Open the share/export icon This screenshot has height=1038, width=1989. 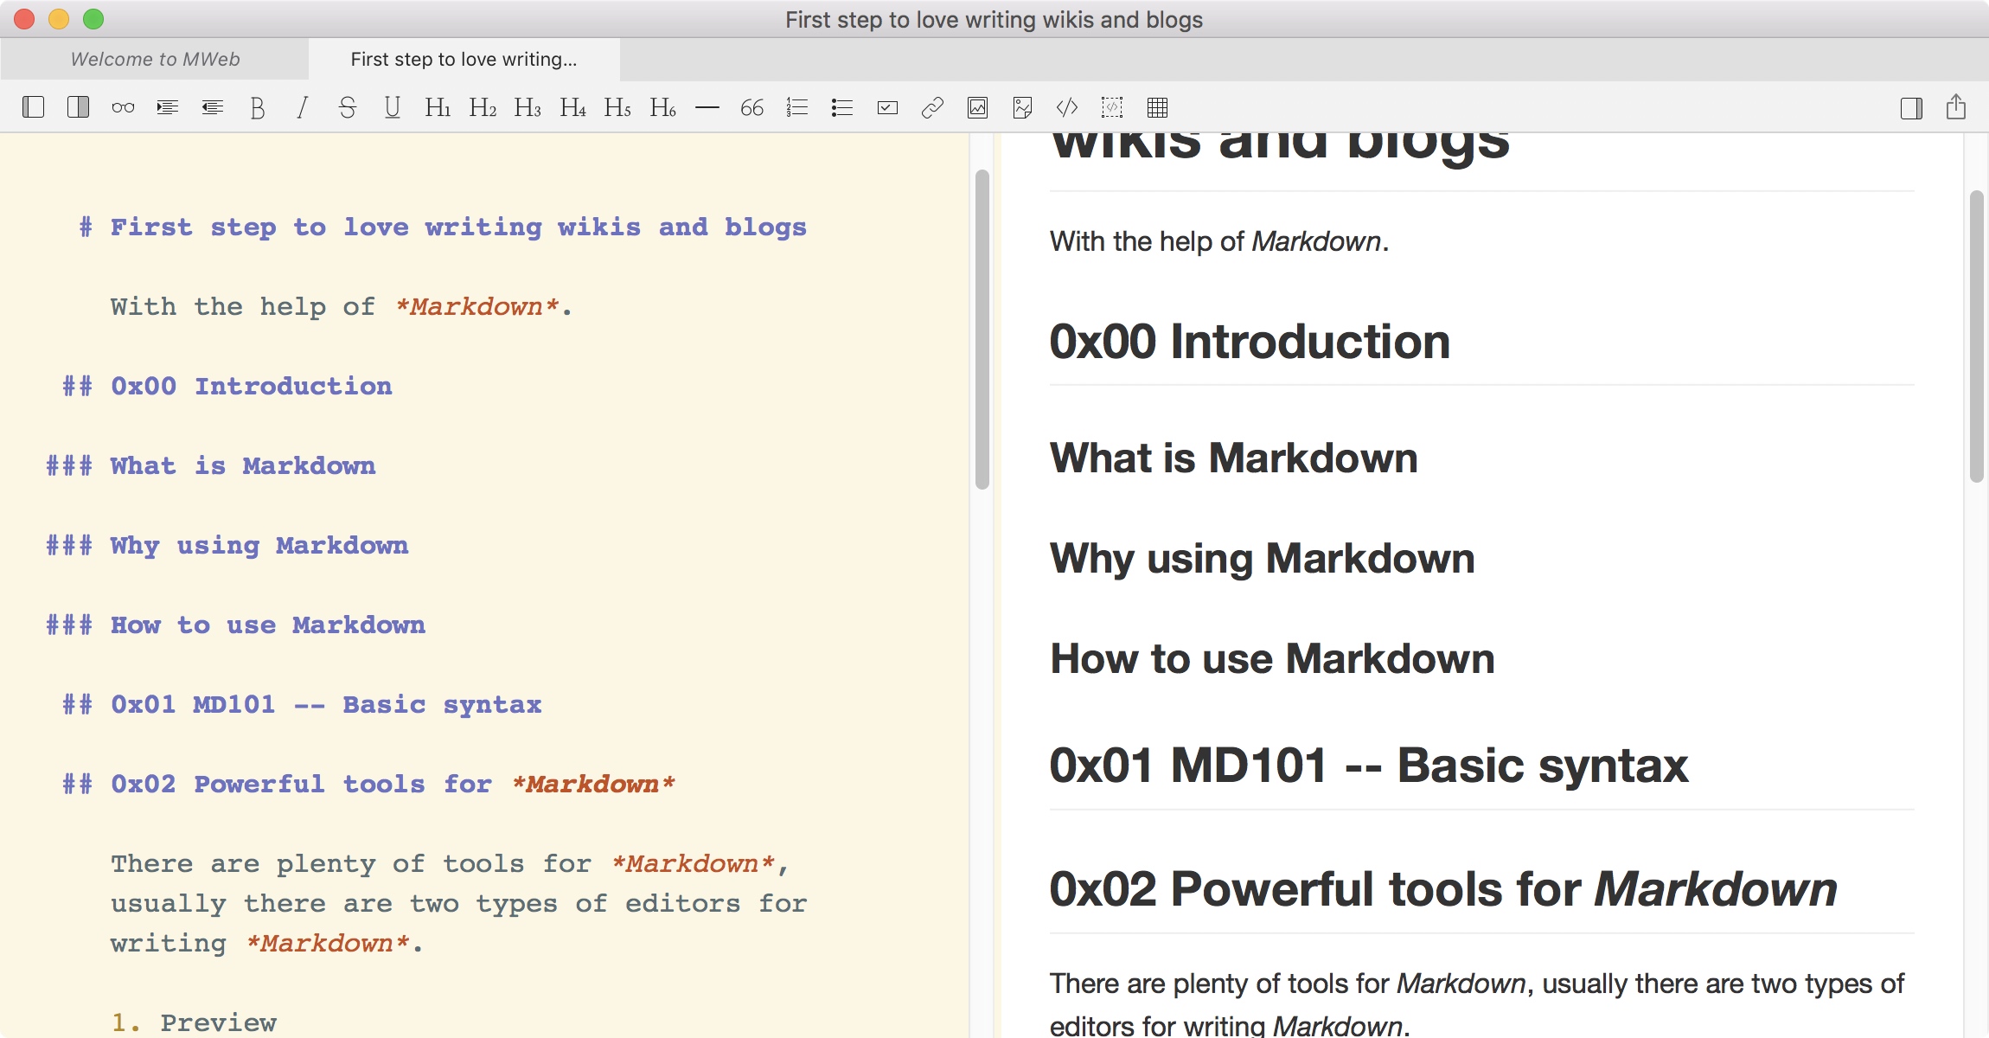[x=1956, y=106]
